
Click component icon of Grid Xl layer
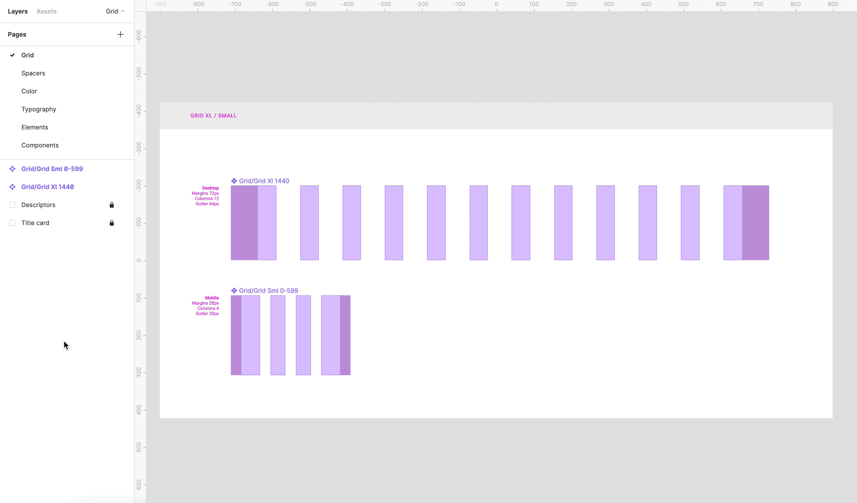(x=12, y=187)
